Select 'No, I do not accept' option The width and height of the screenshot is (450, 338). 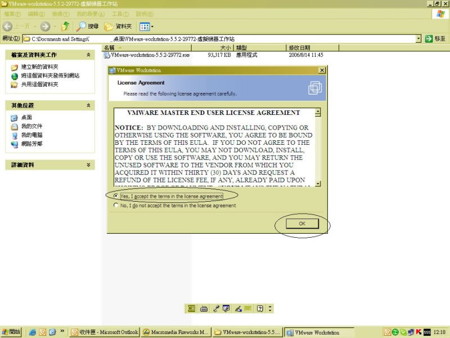116,205
